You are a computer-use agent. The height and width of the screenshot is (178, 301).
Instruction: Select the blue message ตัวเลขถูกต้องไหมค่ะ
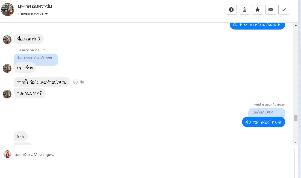263,122
